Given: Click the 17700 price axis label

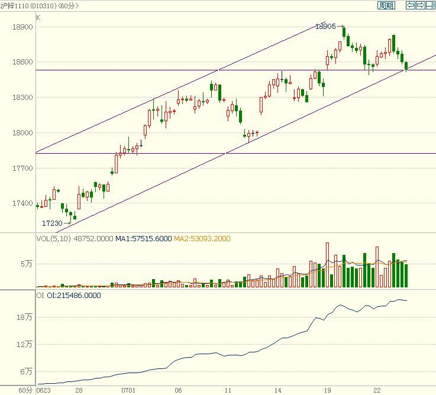Looking at the screenshot, I should (22, 168).
